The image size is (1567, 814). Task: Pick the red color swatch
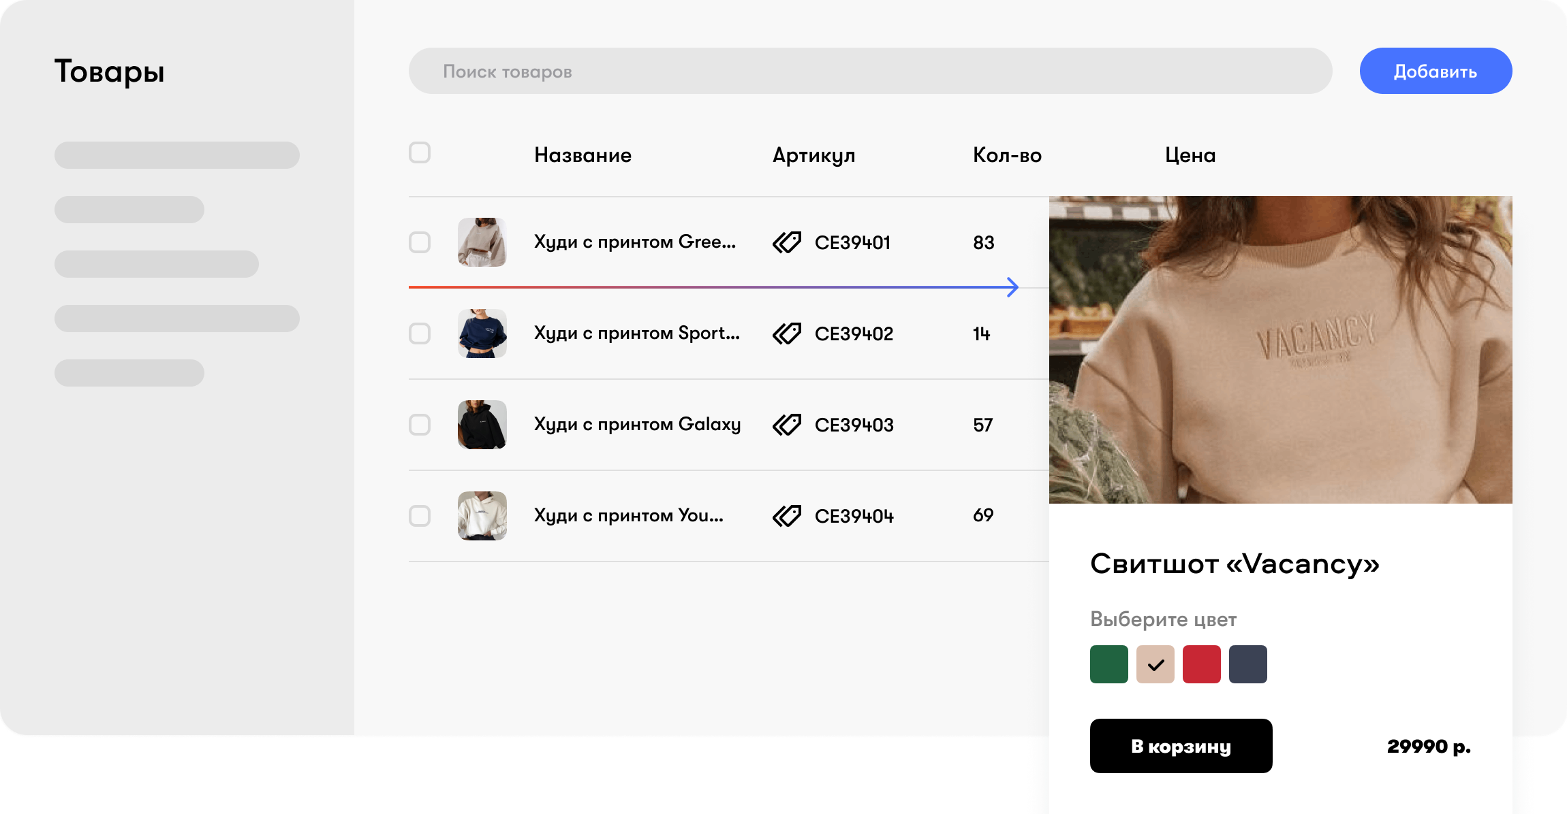click(1202, 664)
